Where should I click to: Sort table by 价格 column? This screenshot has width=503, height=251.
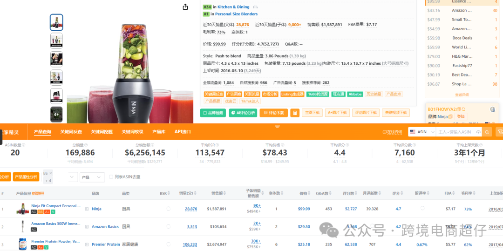309,193
